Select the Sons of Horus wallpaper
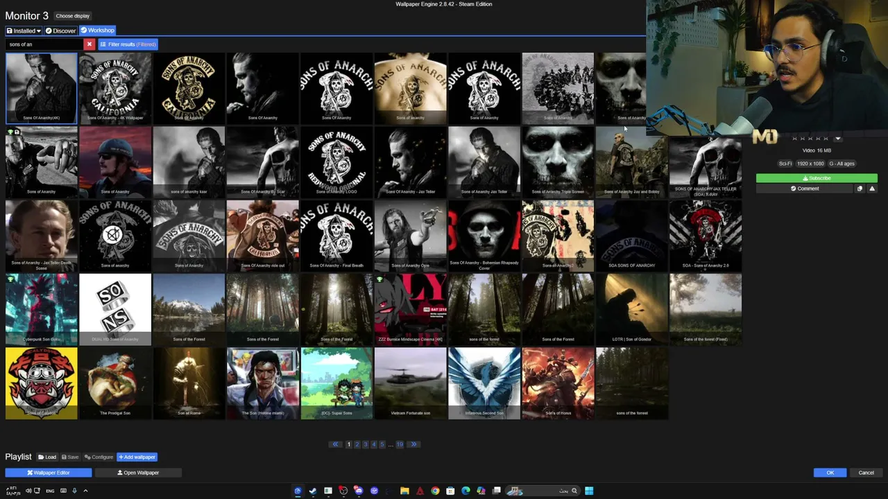Screen dimensions: 888x499 pyautogui.click(x=558, y=383)
